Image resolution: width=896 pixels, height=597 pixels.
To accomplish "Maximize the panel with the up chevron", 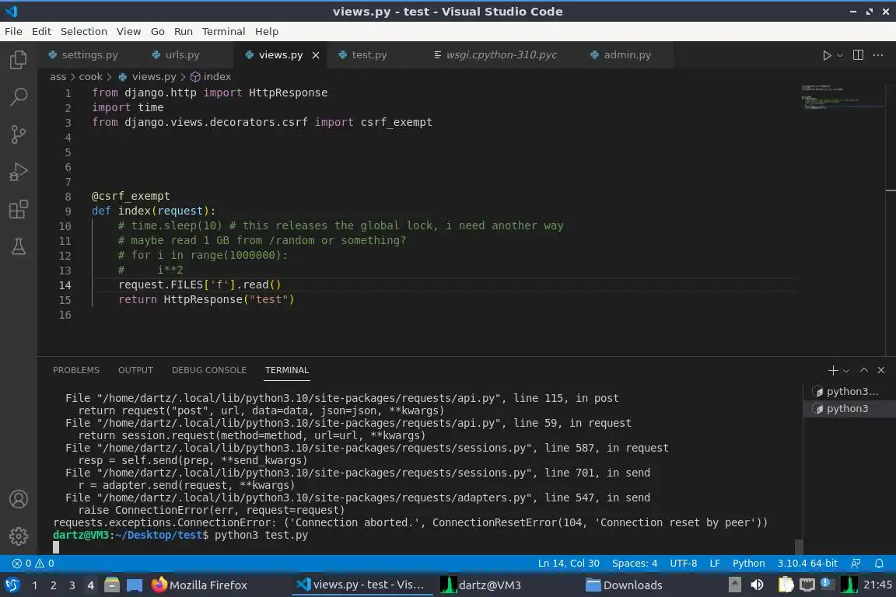I will point(864,370).
